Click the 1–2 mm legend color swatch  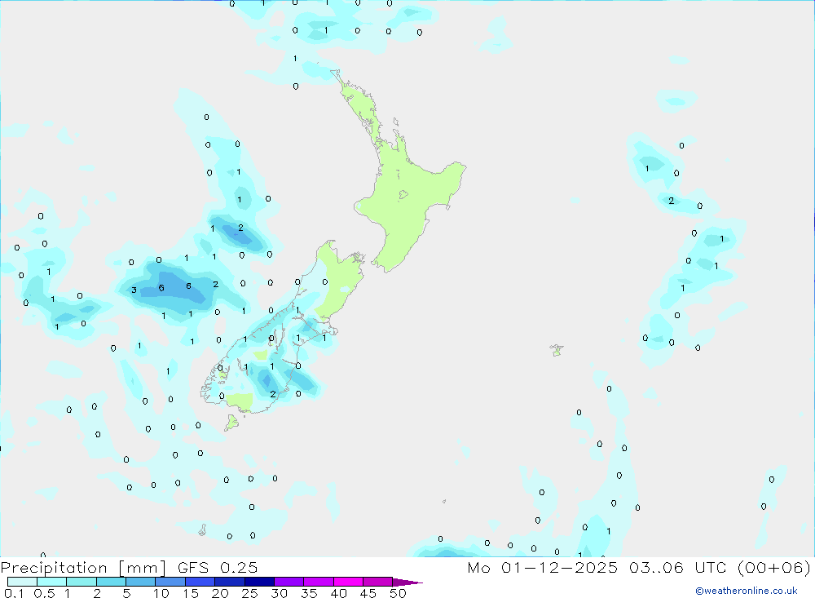tap(81, 582)
